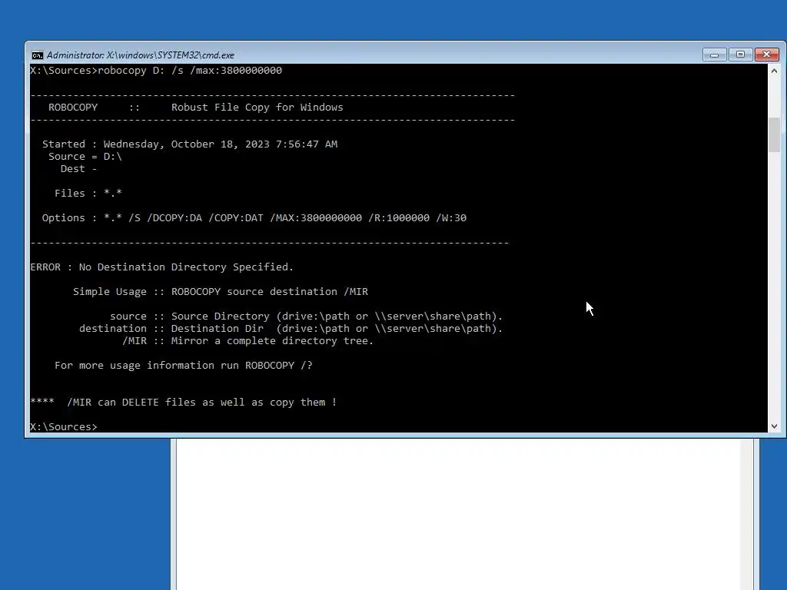The height and width of the screenshot is (590, 787).
Task: Click the Files : *.* line
Action: point(88,194)
